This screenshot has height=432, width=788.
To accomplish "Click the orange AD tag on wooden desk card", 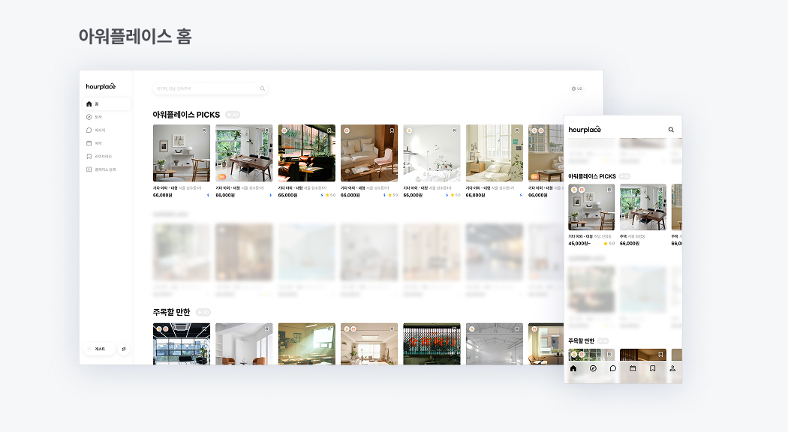I will pyautogui.click(x=221, y=177).
